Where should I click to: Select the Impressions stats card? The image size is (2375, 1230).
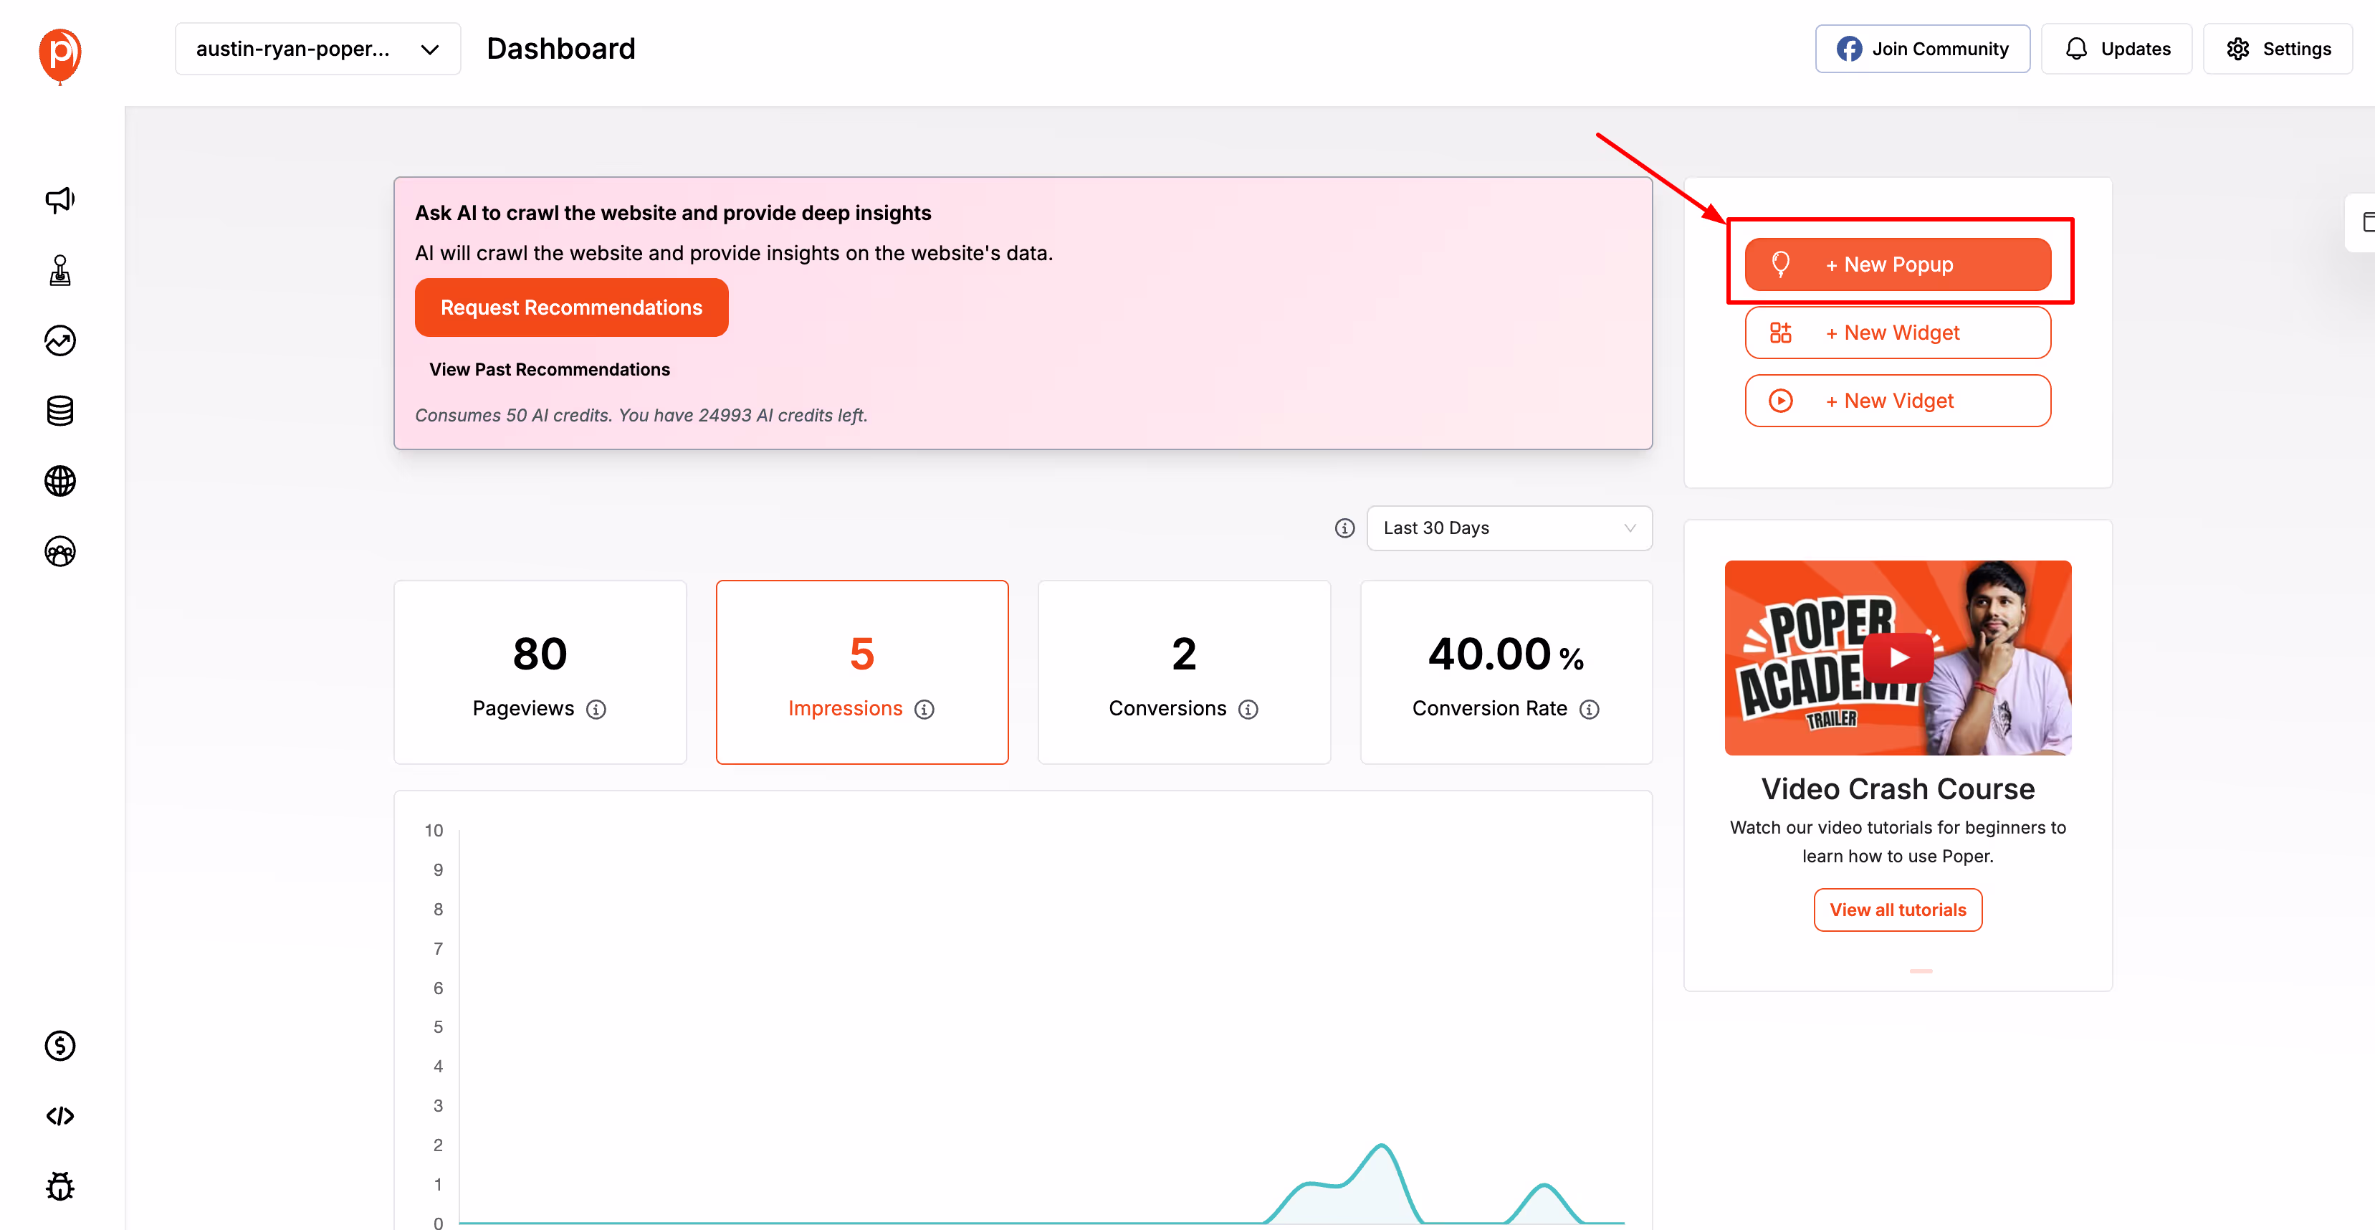pos(862,672)
